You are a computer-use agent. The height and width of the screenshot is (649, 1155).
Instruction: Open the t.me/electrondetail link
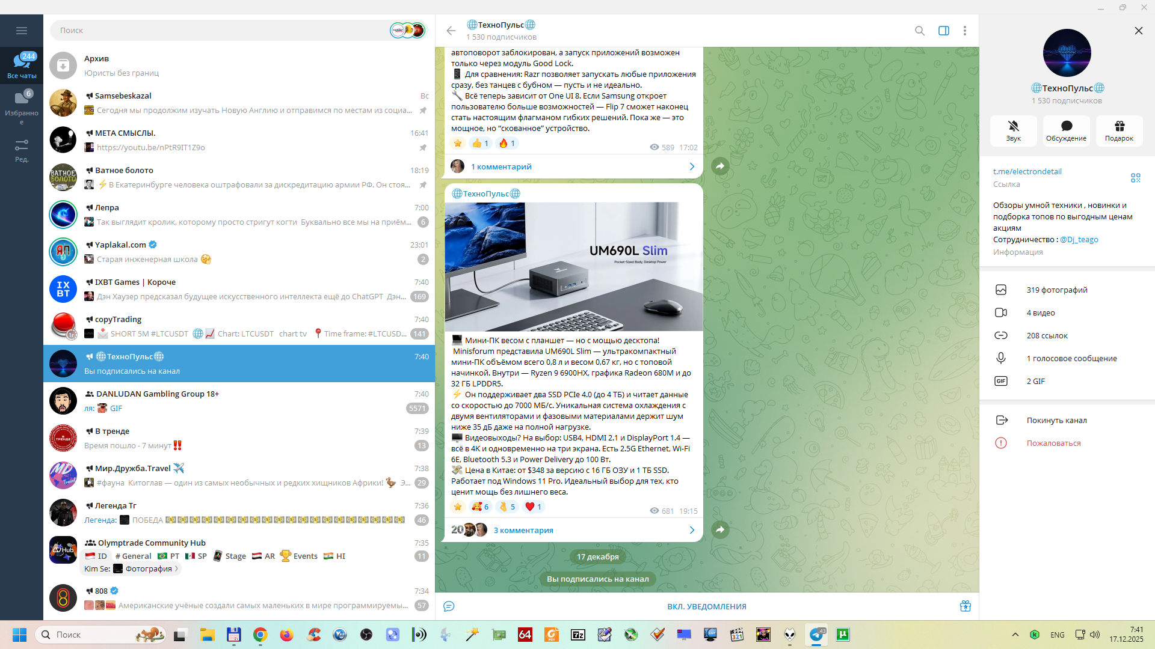coord(1027,172)
